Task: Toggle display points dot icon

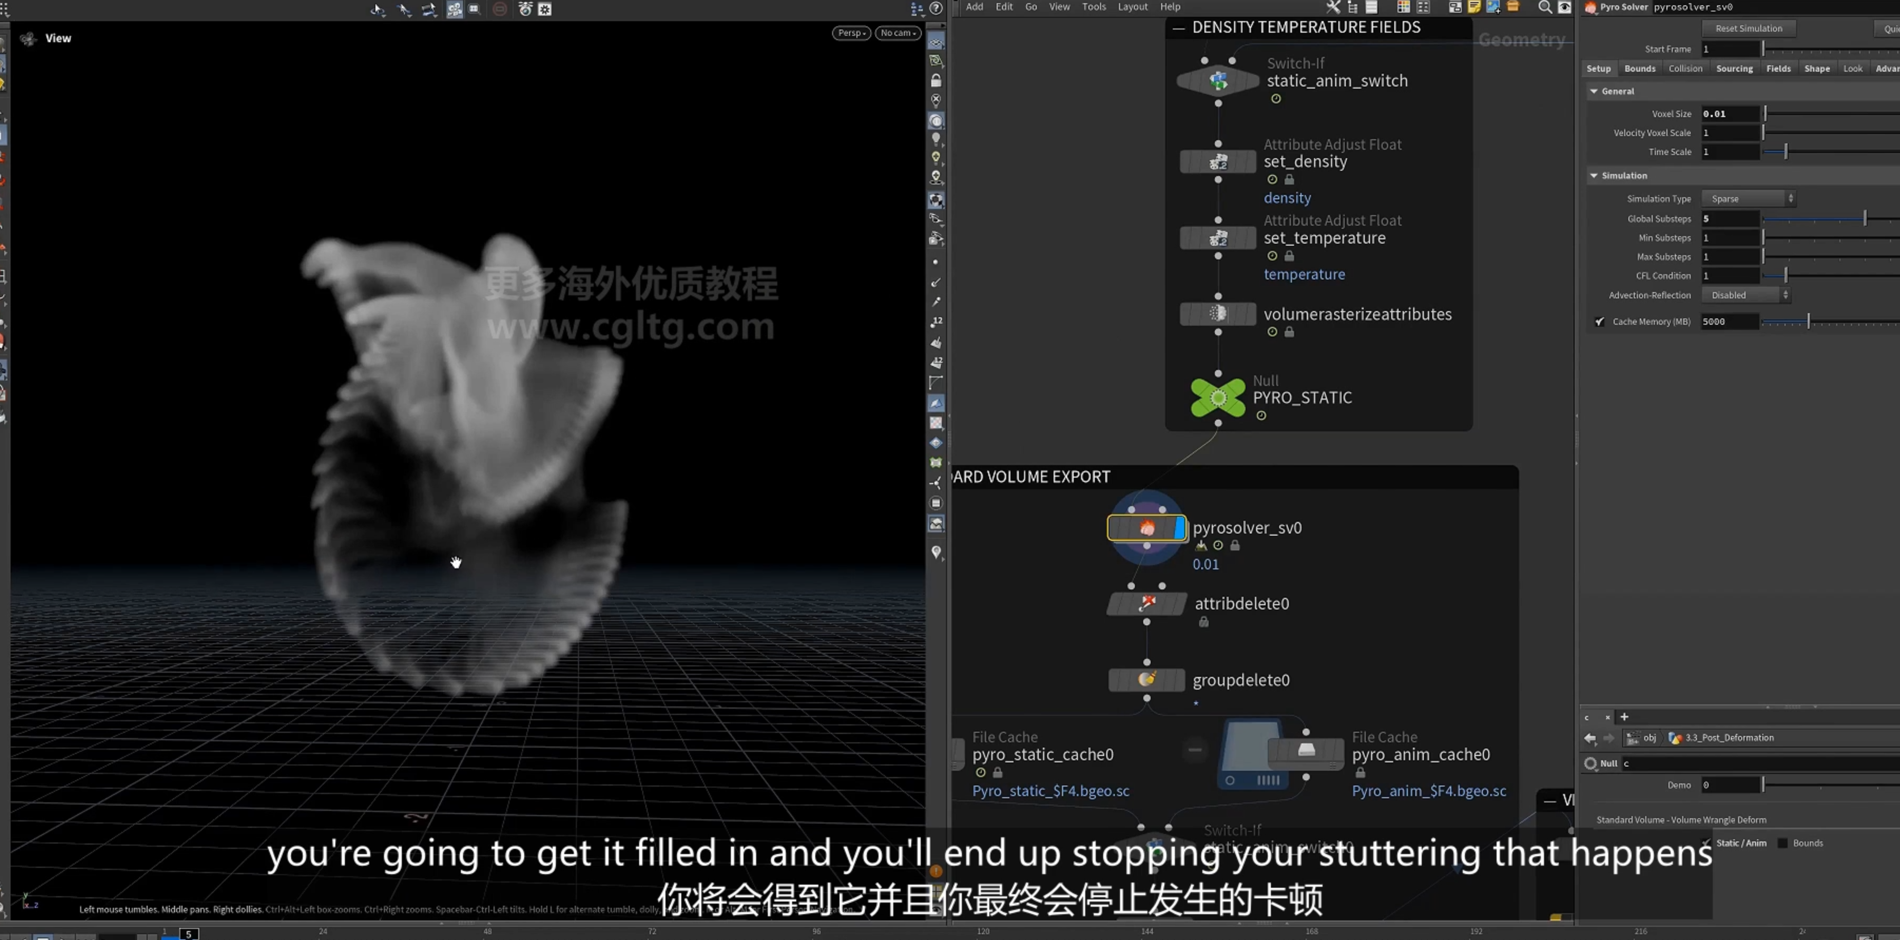Action: point(936,263)
